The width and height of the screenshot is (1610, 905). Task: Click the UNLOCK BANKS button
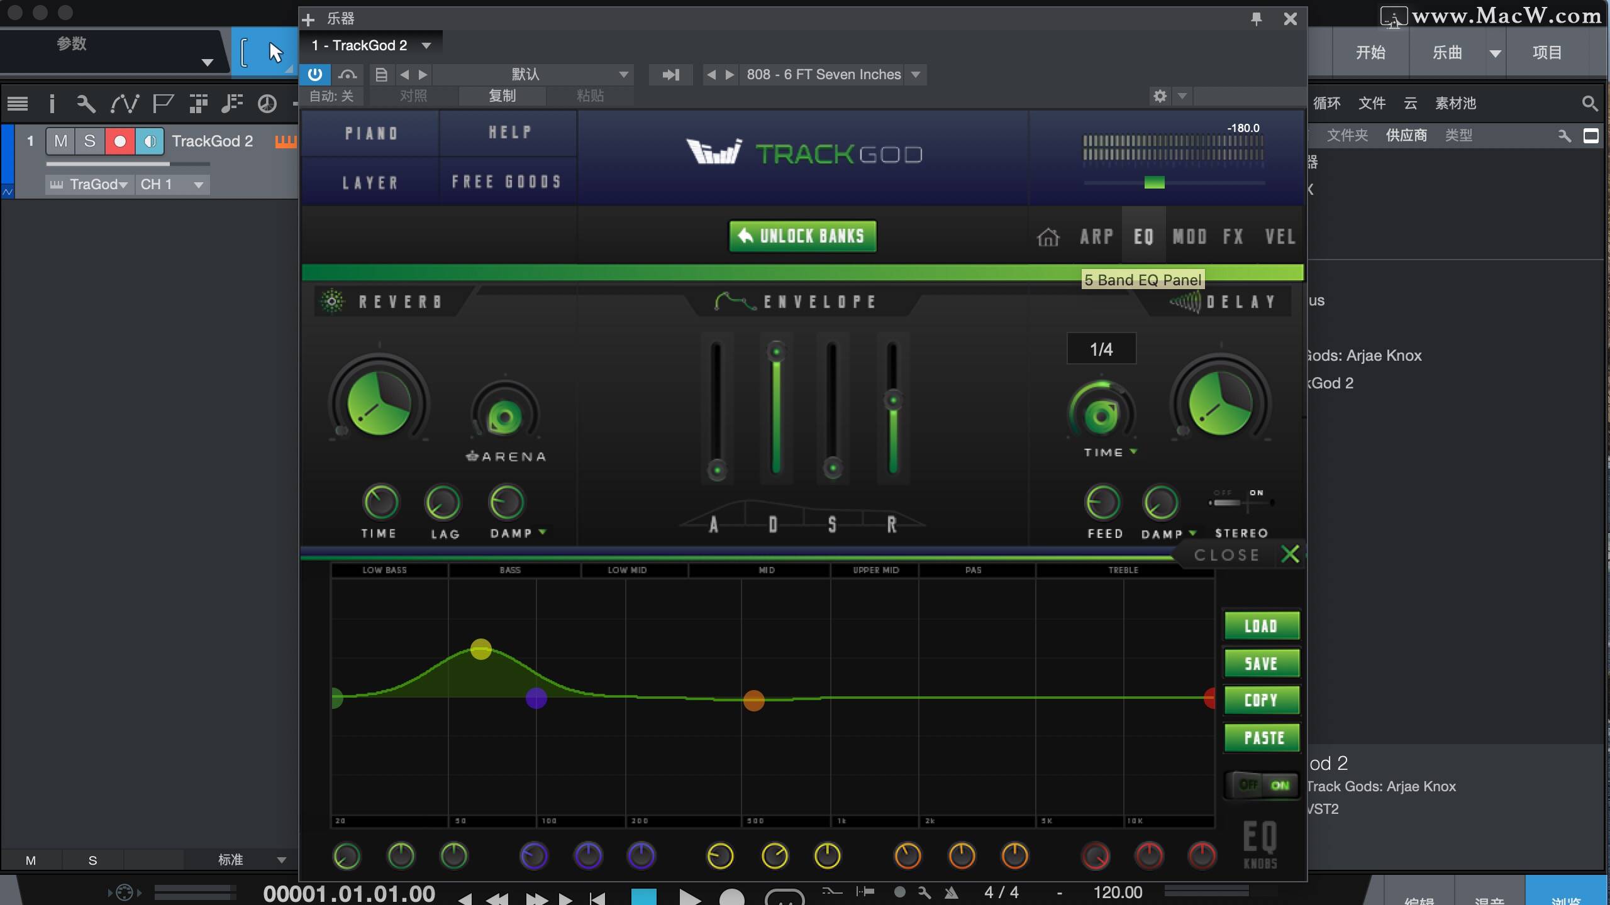(x=802, y=236)
